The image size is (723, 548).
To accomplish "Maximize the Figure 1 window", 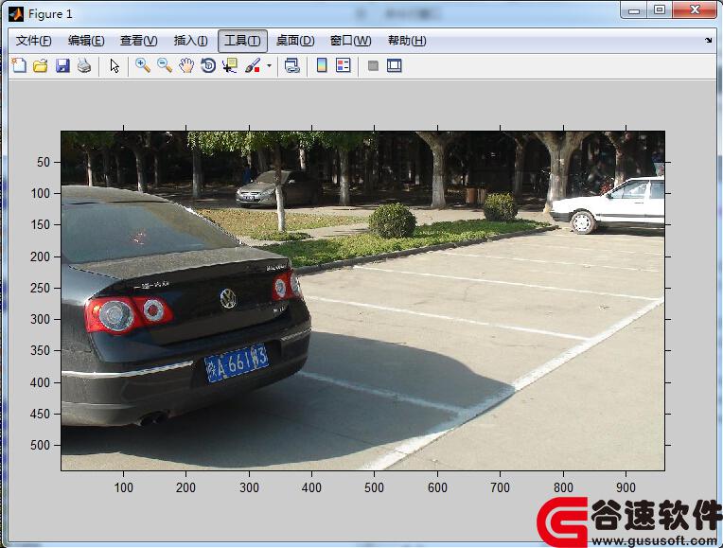I will tap(660, 10).
